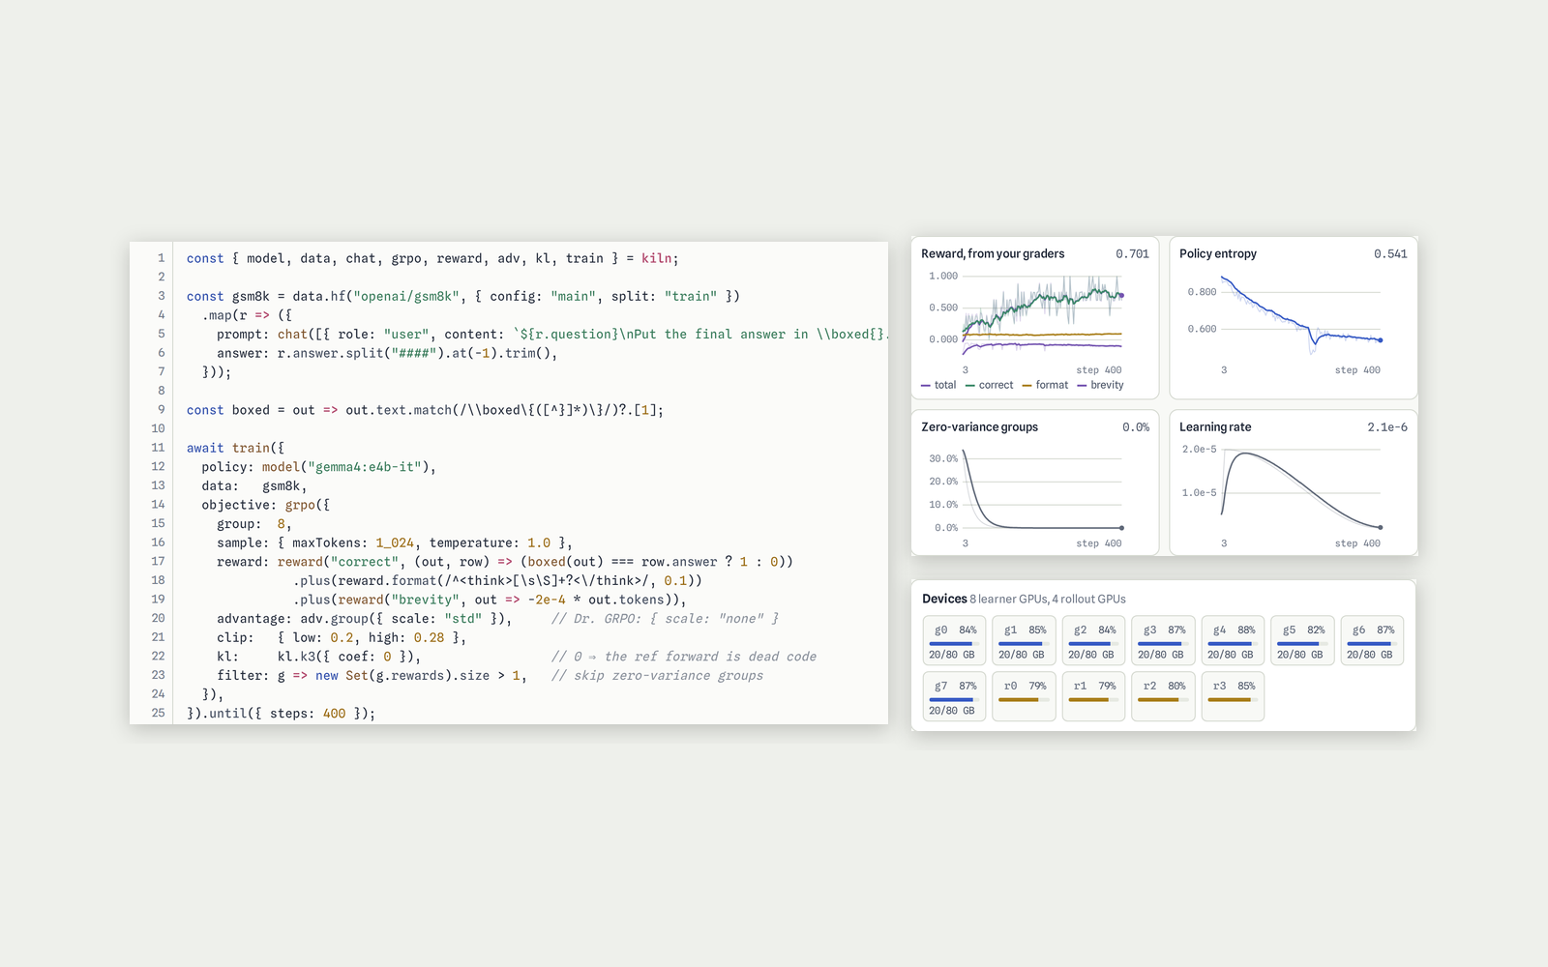The height and width of the screenshot is (967, 1548).
Task: Toggle the total series in the legend
Action: click(x=938, y=385)
